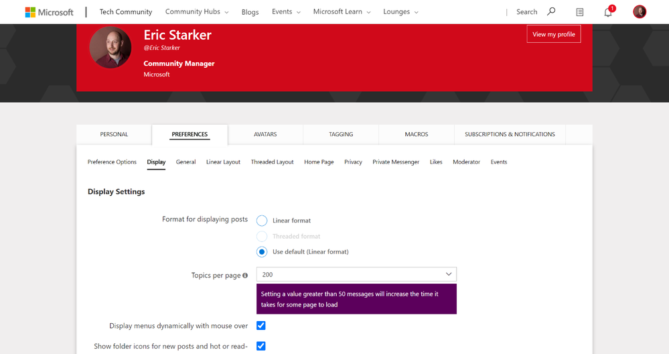Open Moderator sub-tab
The image size is (669, 354).
(x=466, y=162)
